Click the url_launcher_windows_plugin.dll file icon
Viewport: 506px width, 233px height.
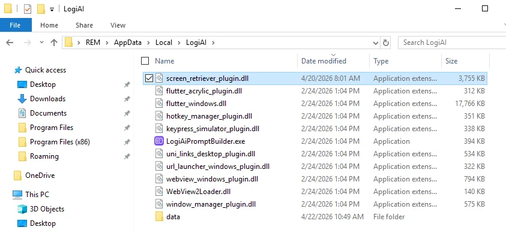(x=159, y=167)
